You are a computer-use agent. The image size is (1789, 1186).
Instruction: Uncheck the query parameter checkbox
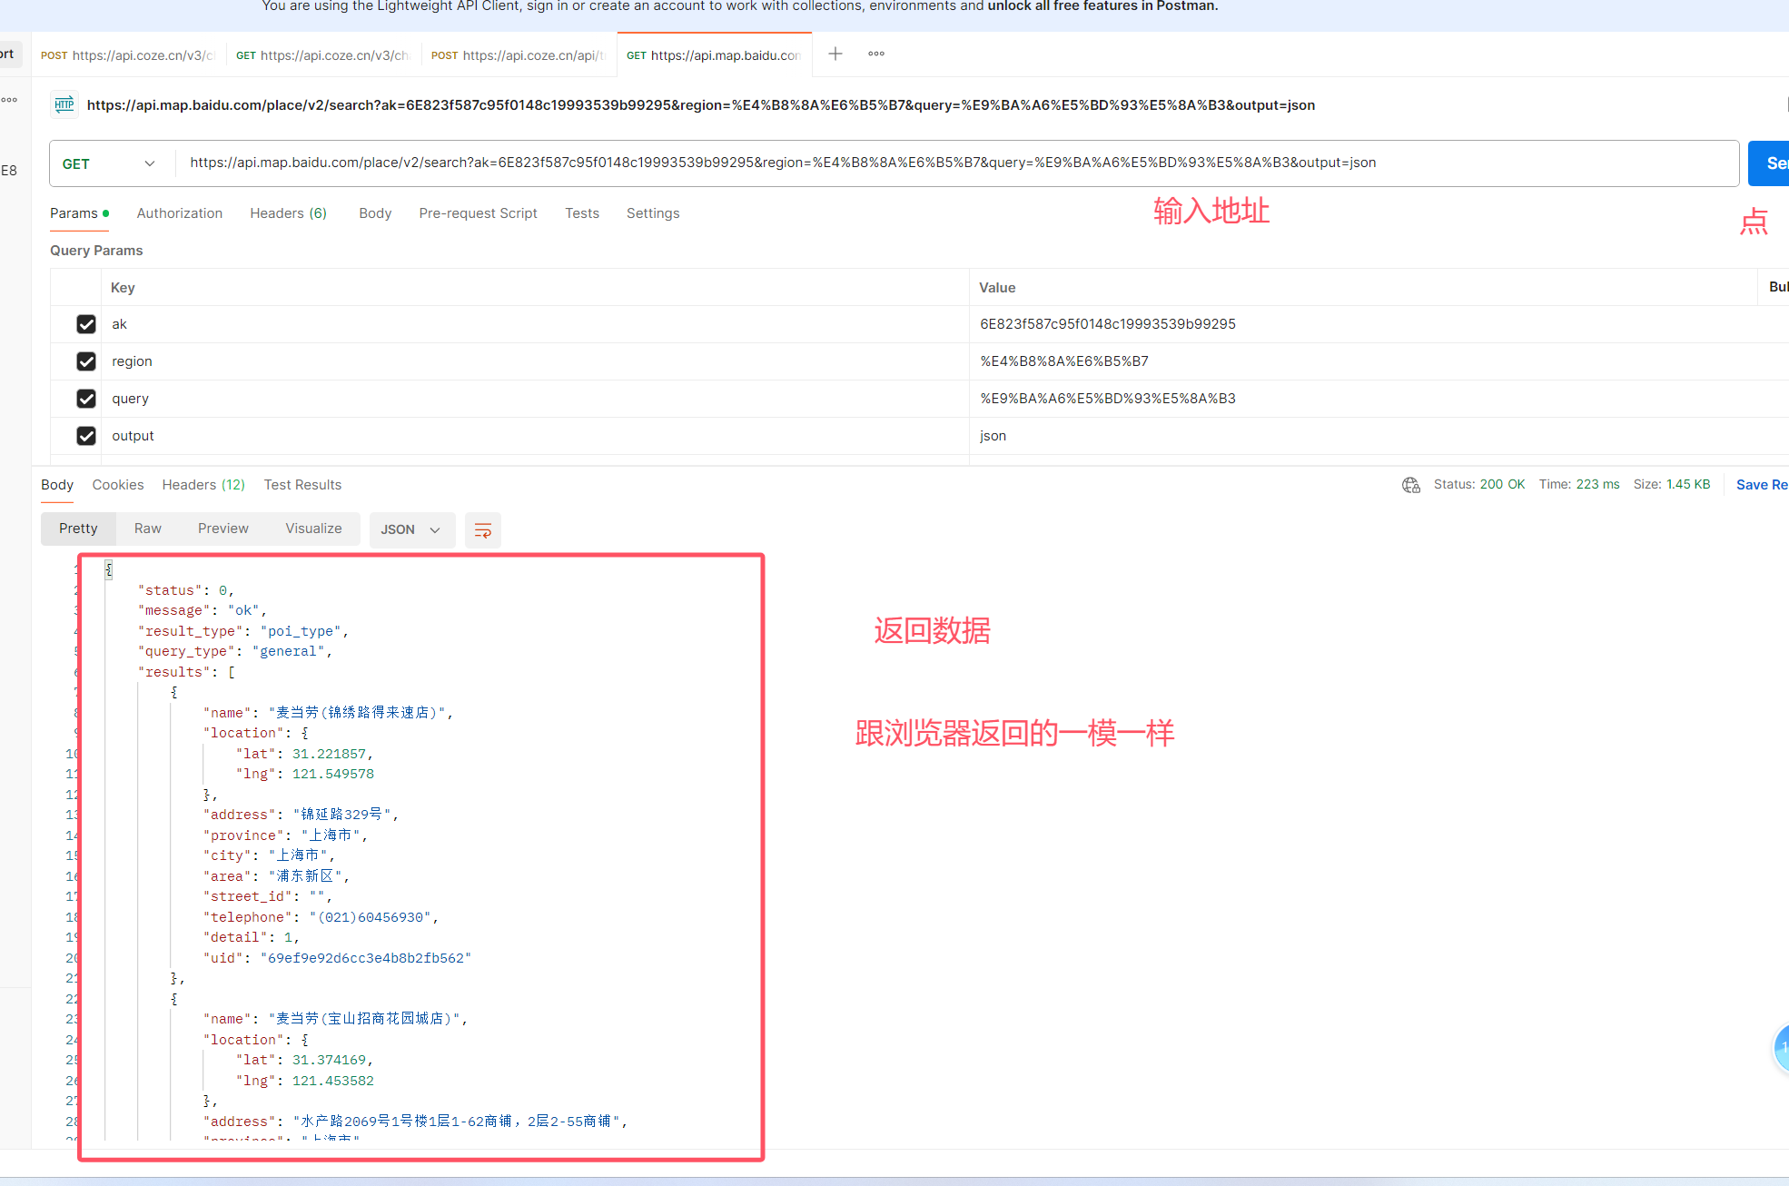(86, 399)
